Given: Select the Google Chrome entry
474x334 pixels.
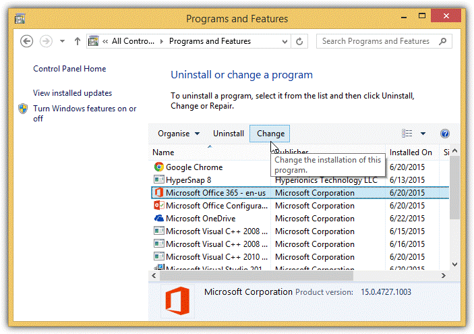Looking at the screenshot, I should (194, 167).
